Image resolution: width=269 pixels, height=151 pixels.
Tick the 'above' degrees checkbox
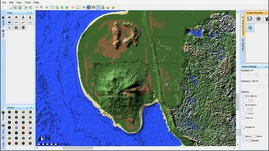pos(243,136)
